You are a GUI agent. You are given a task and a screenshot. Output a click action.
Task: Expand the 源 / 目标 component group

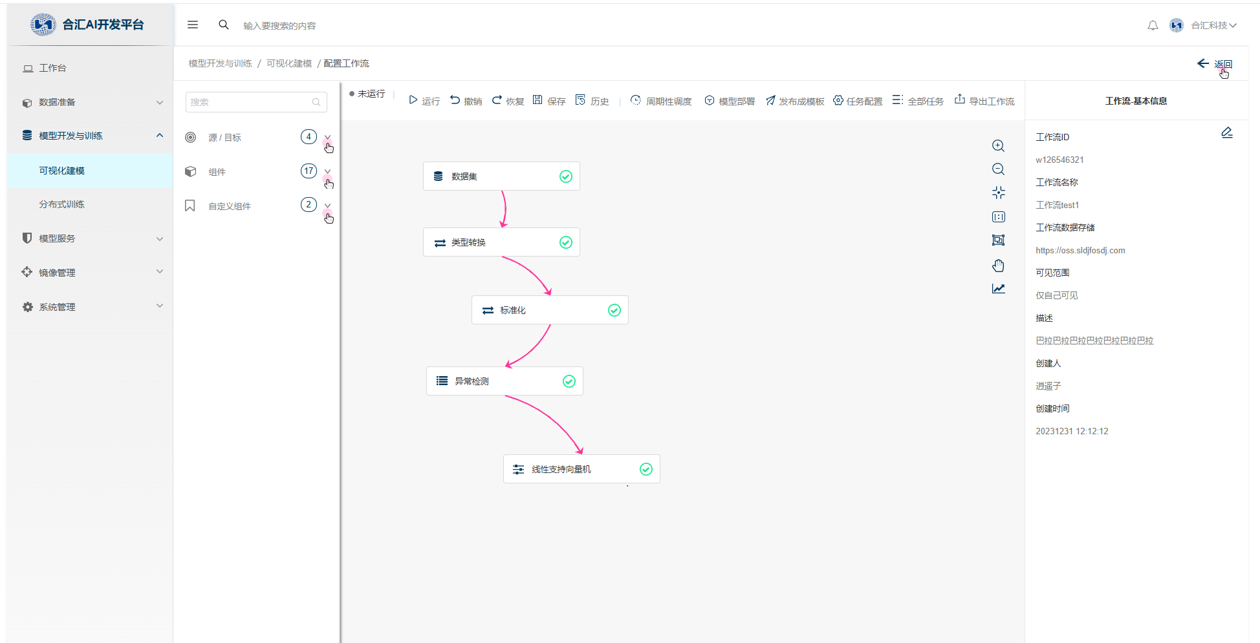327,137
